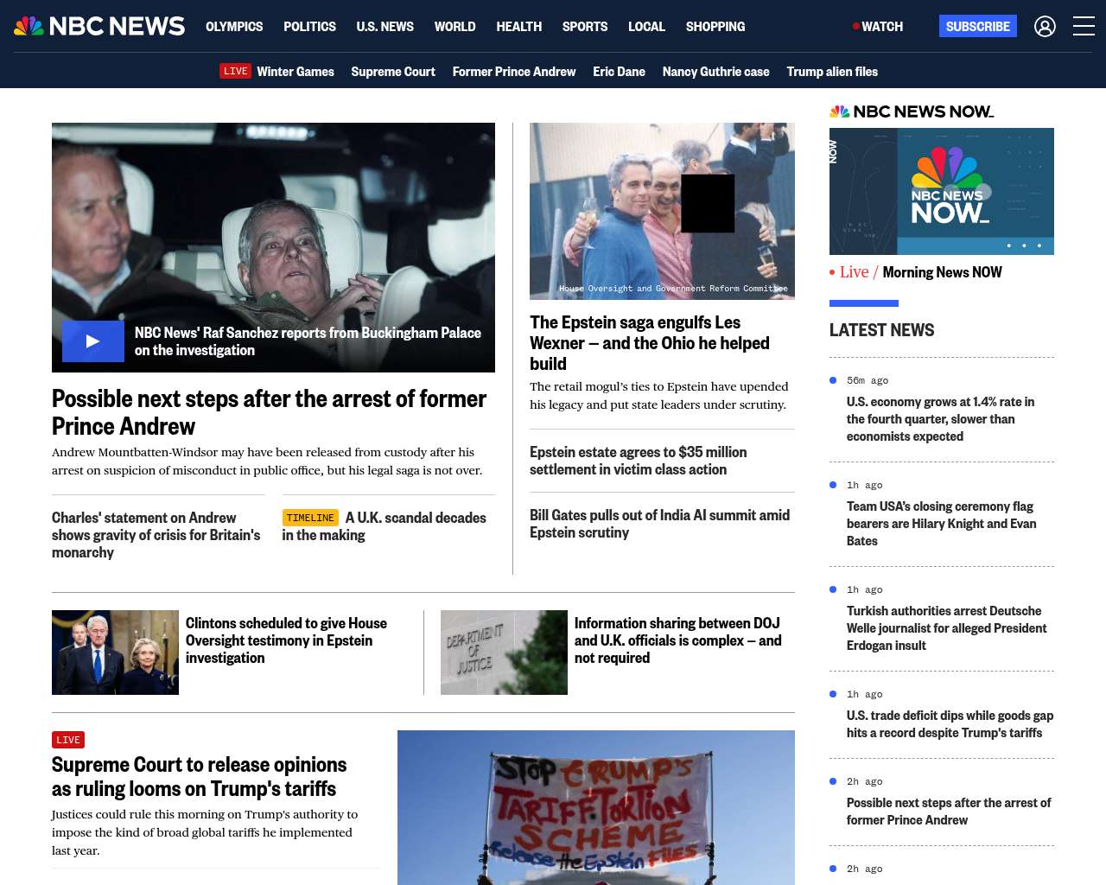1106x885 pixels.
Task: Read U.S. economy grows 1.4% story
Action: (940, 419)
